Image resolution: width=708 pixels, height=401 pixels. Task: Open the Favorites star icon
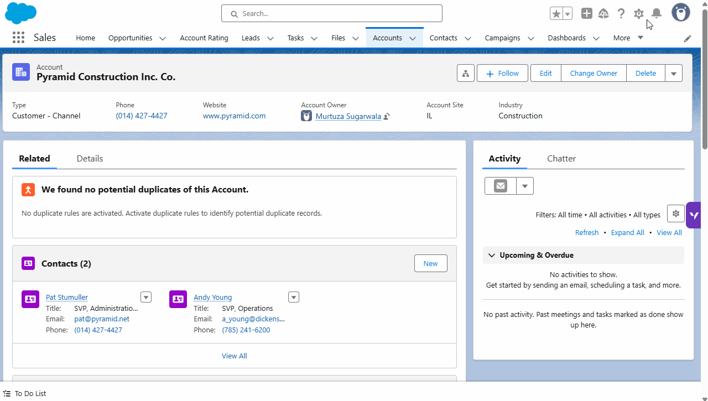tap(556, 13)
